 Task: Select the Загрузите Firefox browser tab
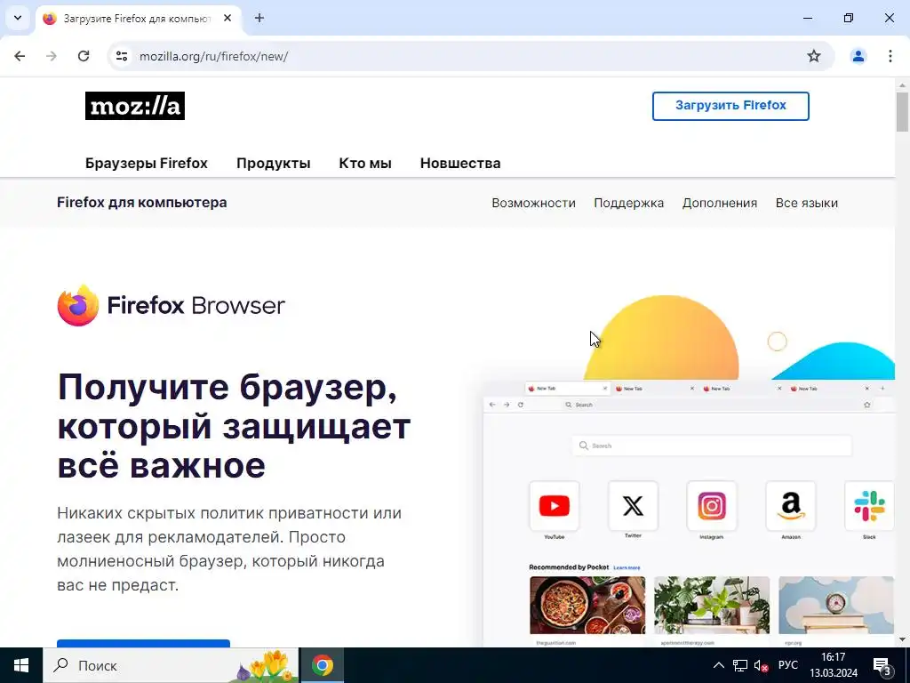138,19
